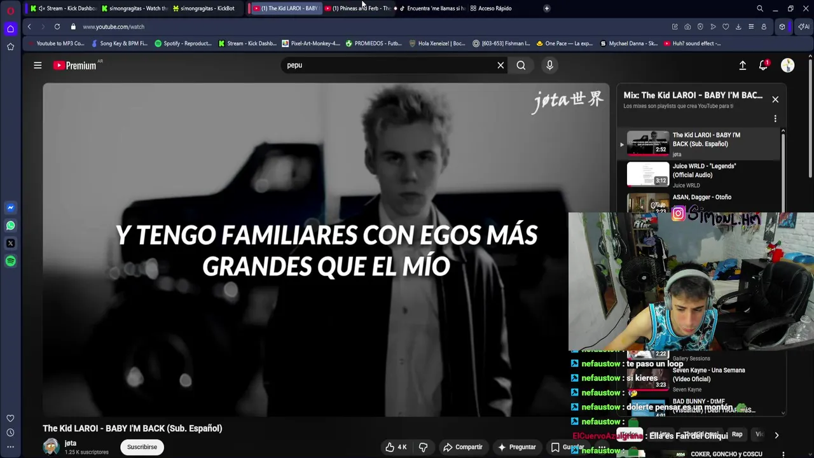The width and height of the screenshot is (814, 458).
Task: Go to YouTube Premium home logo
Action: click(x=75, y=65)
